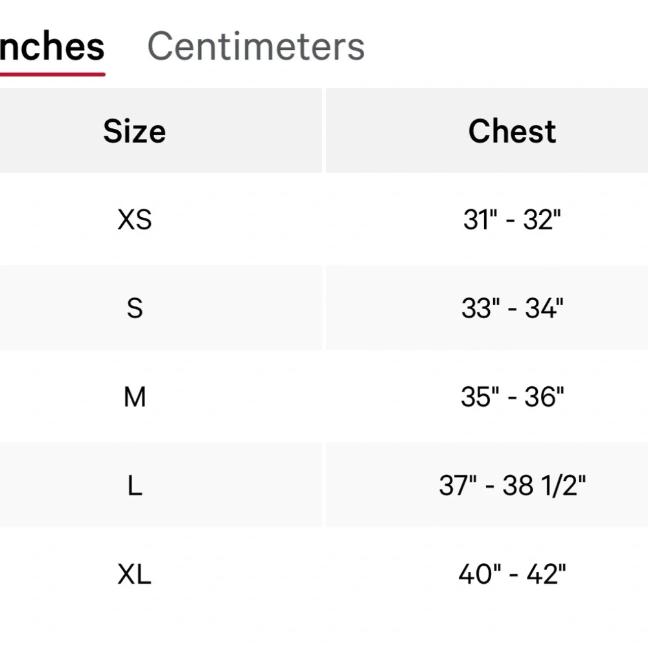Click the 31" minimum chest value

(479, 220)
